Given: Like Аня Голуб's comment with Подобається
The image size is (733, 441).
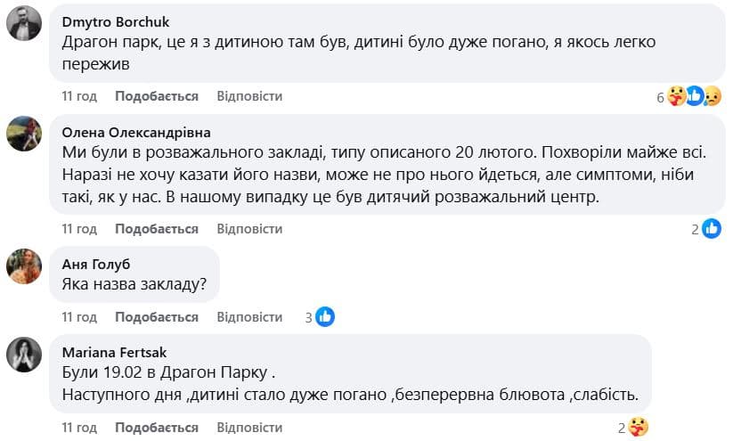Looking at the screenshot, I should (x=157, y=317).
